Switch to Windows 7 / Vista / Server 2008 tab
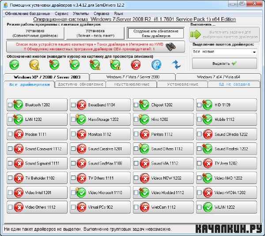 [x=132, y=77]
